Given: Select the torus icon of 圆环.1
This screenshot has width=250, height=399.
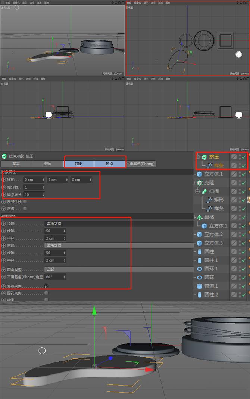Looking at the screenshot, I should (199, 269).
